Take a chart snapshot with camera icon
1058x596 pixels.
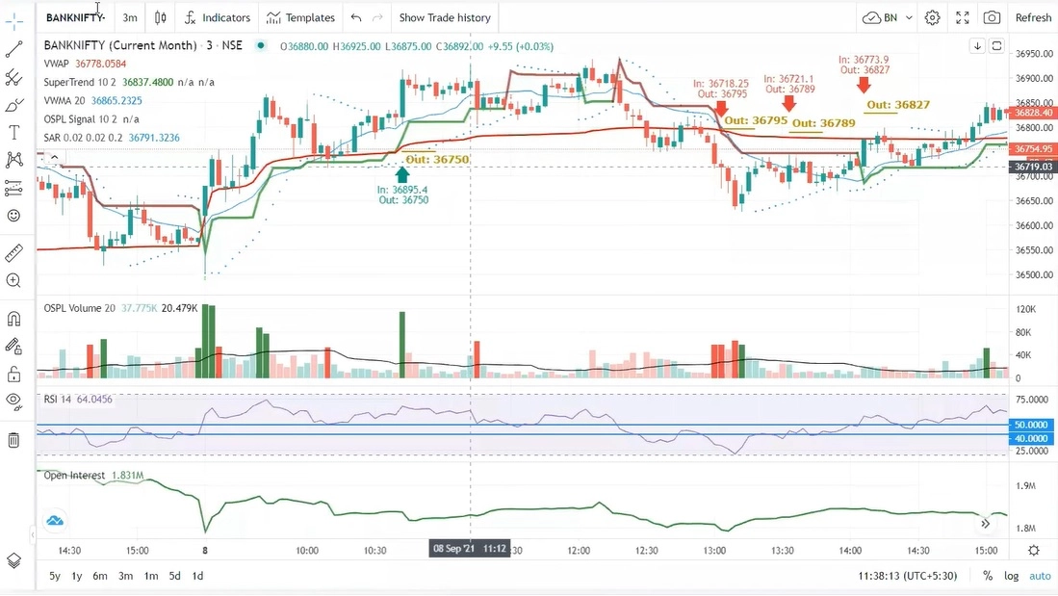[x=992, y=17]
